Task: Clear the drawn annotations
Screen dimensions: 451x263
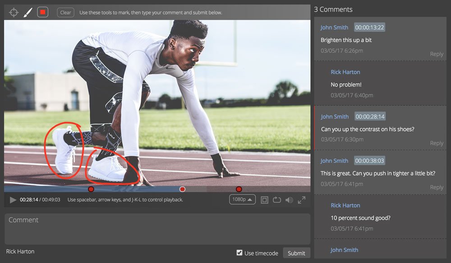Action: [65, 12]
